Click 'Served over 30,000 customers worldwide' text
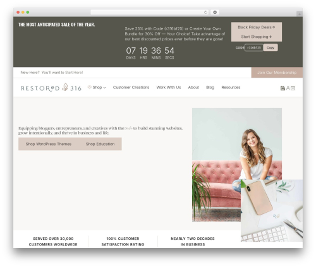Image resolution: width=316 pixels, height=267 pixels. (x=53, y=241)
